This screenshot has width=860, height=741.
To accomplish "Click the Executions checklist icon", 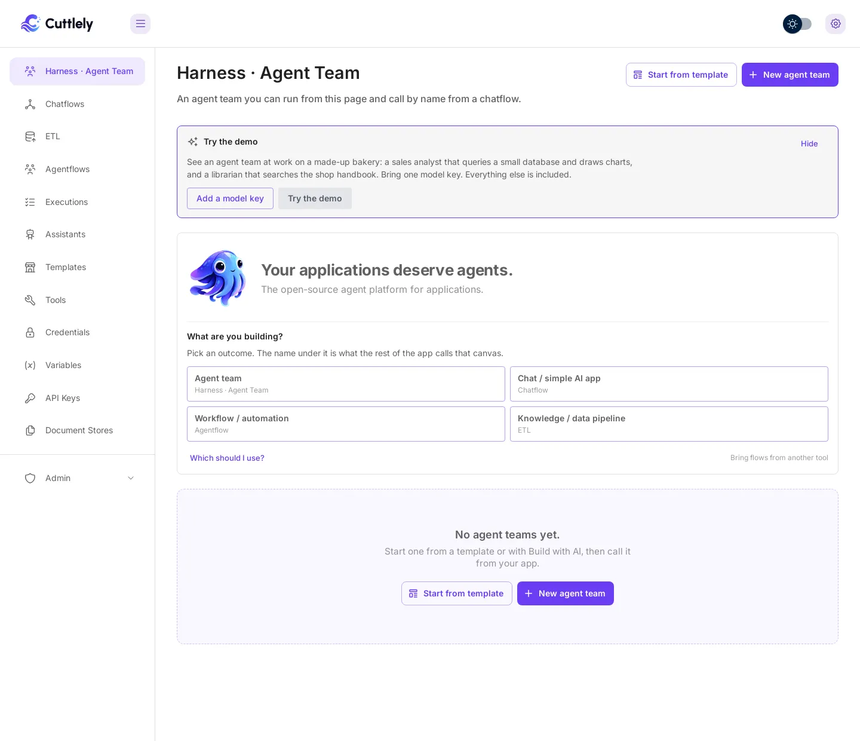I will click(30, 202).
